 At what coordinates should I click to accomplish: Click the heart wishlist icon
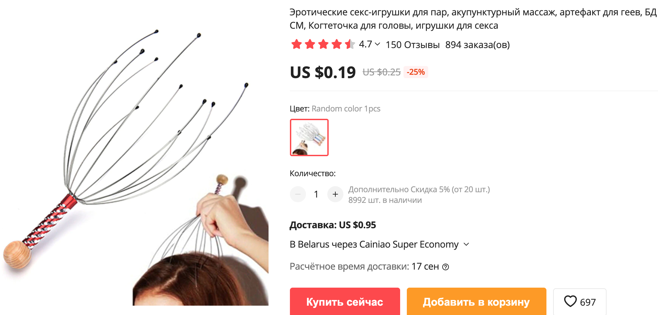[570, 301]
